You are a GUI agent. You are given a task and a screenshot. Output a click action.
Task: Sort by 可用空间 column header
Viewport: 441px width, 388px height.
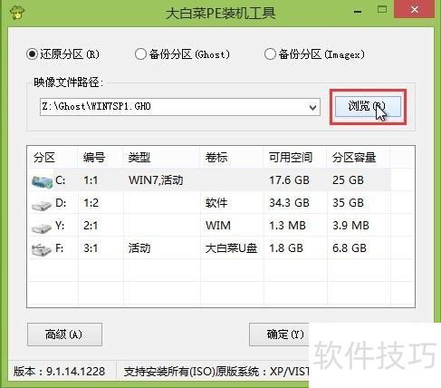pyautogui.click(x=291, y=158)
